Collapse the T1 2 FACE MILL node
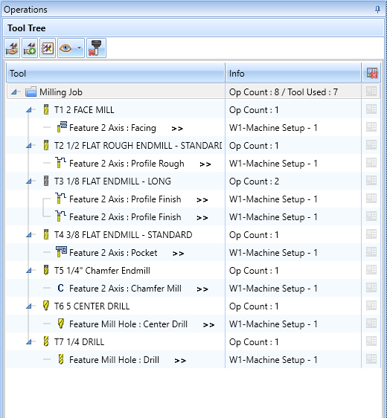The height and width of the screenshot is (418, 387). [29, 110]
